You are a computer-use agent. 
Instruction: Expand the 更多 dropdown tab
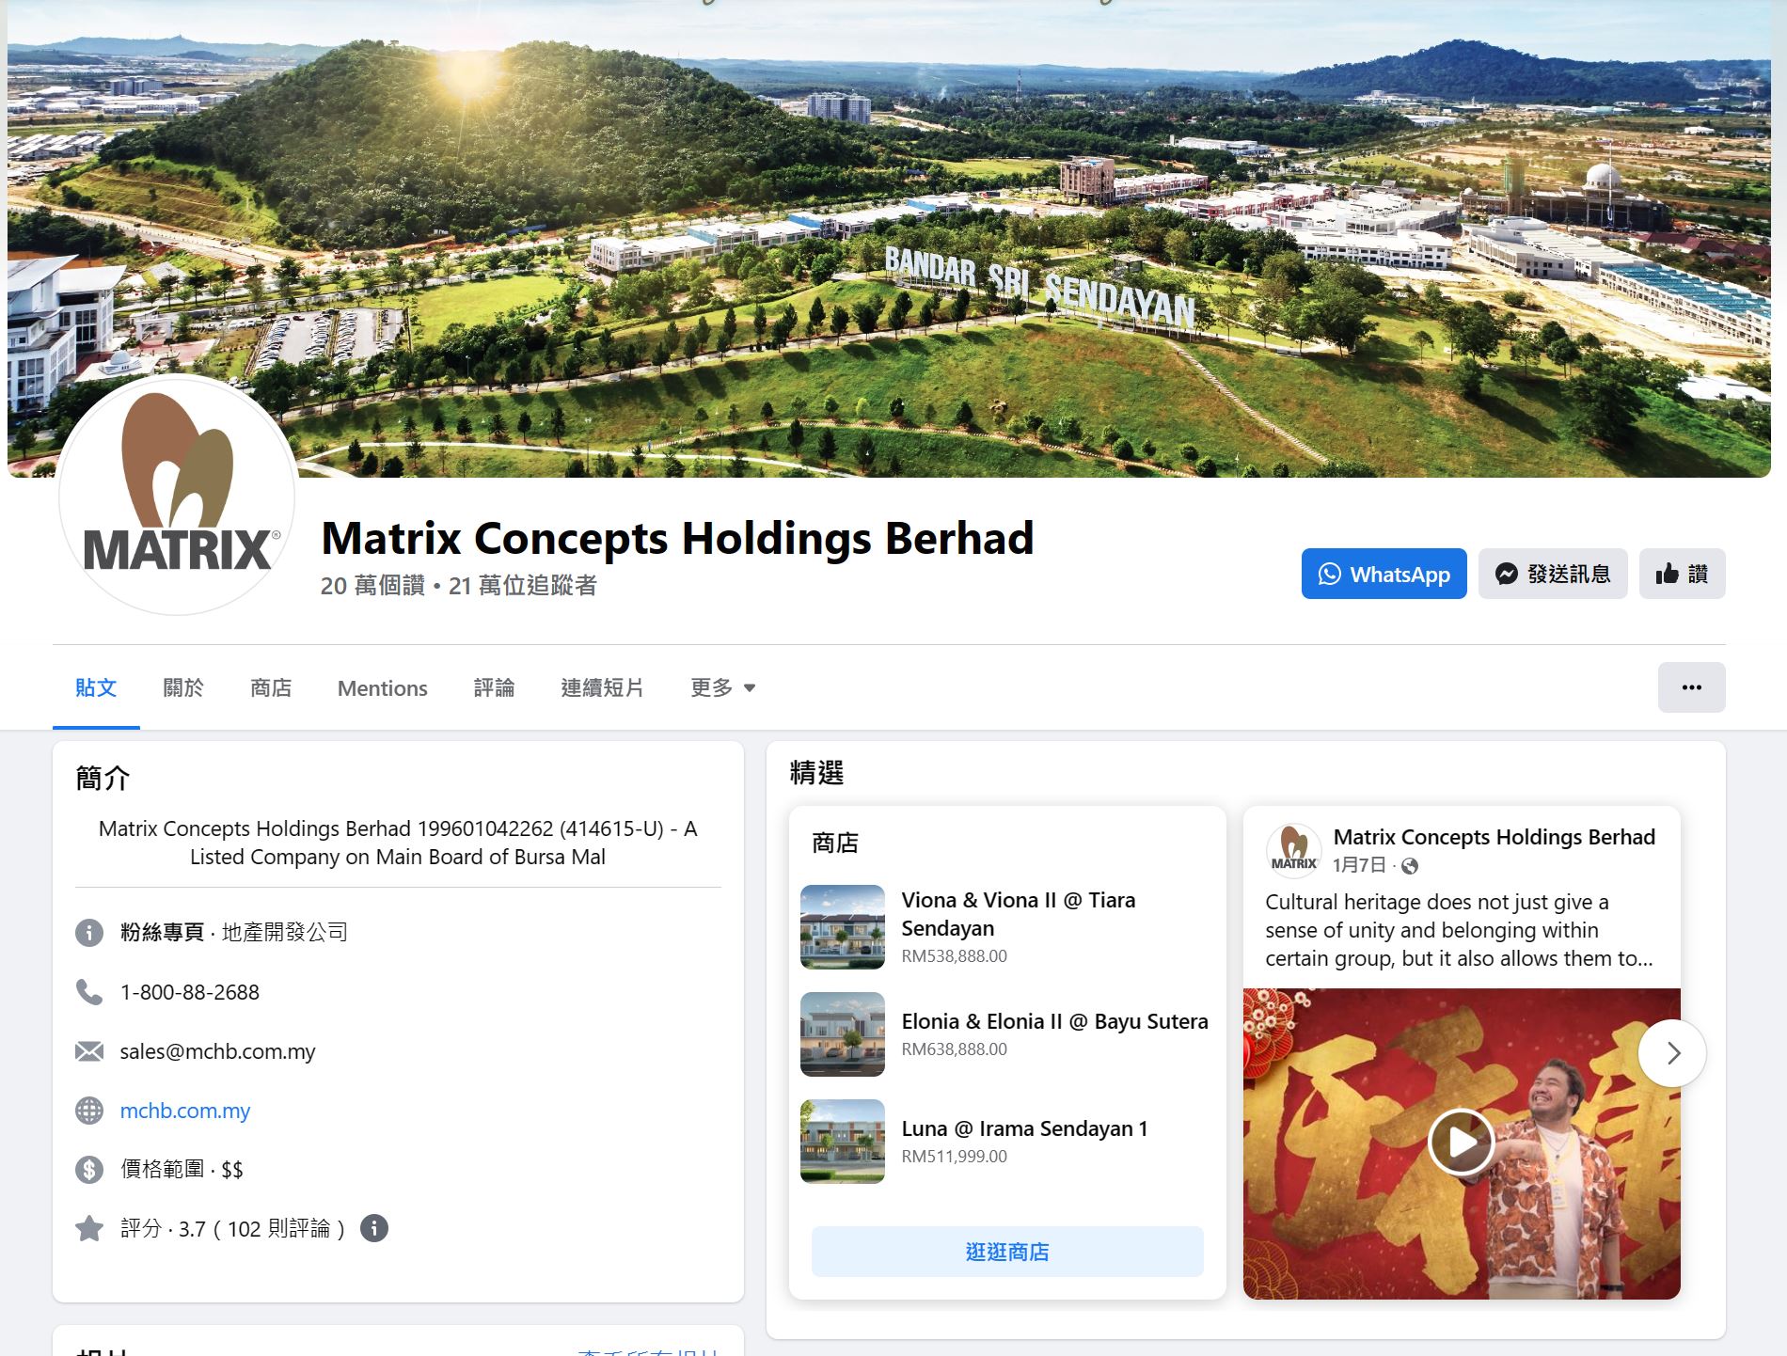coord(722,687)
